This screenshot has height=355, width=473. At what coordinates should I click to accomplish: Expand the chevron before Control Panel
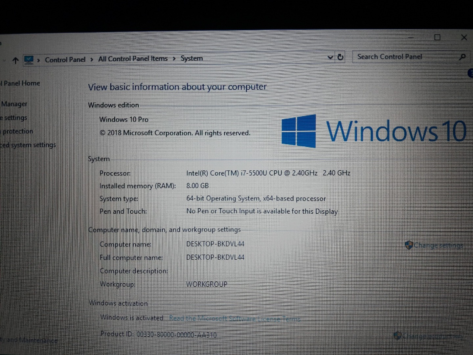click(39, 60)
